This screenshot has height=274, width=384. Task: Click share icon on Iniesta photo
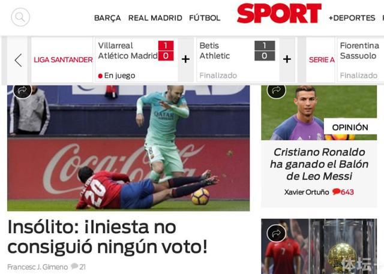click(x=22, y=91)
